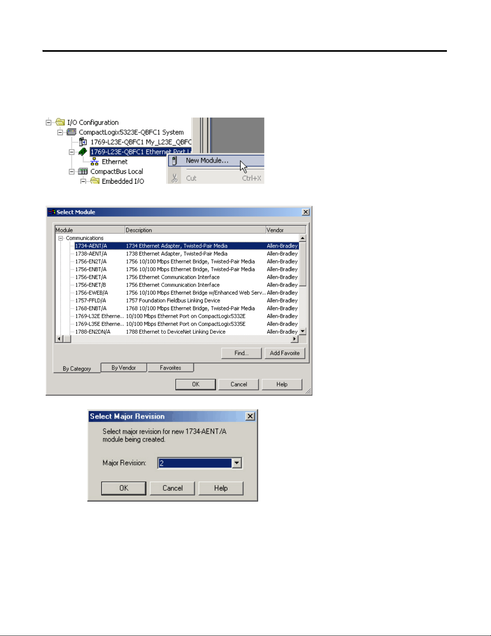The height and width of the screenshot is (636, 491).
Task: Click the module list scroll down arrow
Action: pos(303,331)
